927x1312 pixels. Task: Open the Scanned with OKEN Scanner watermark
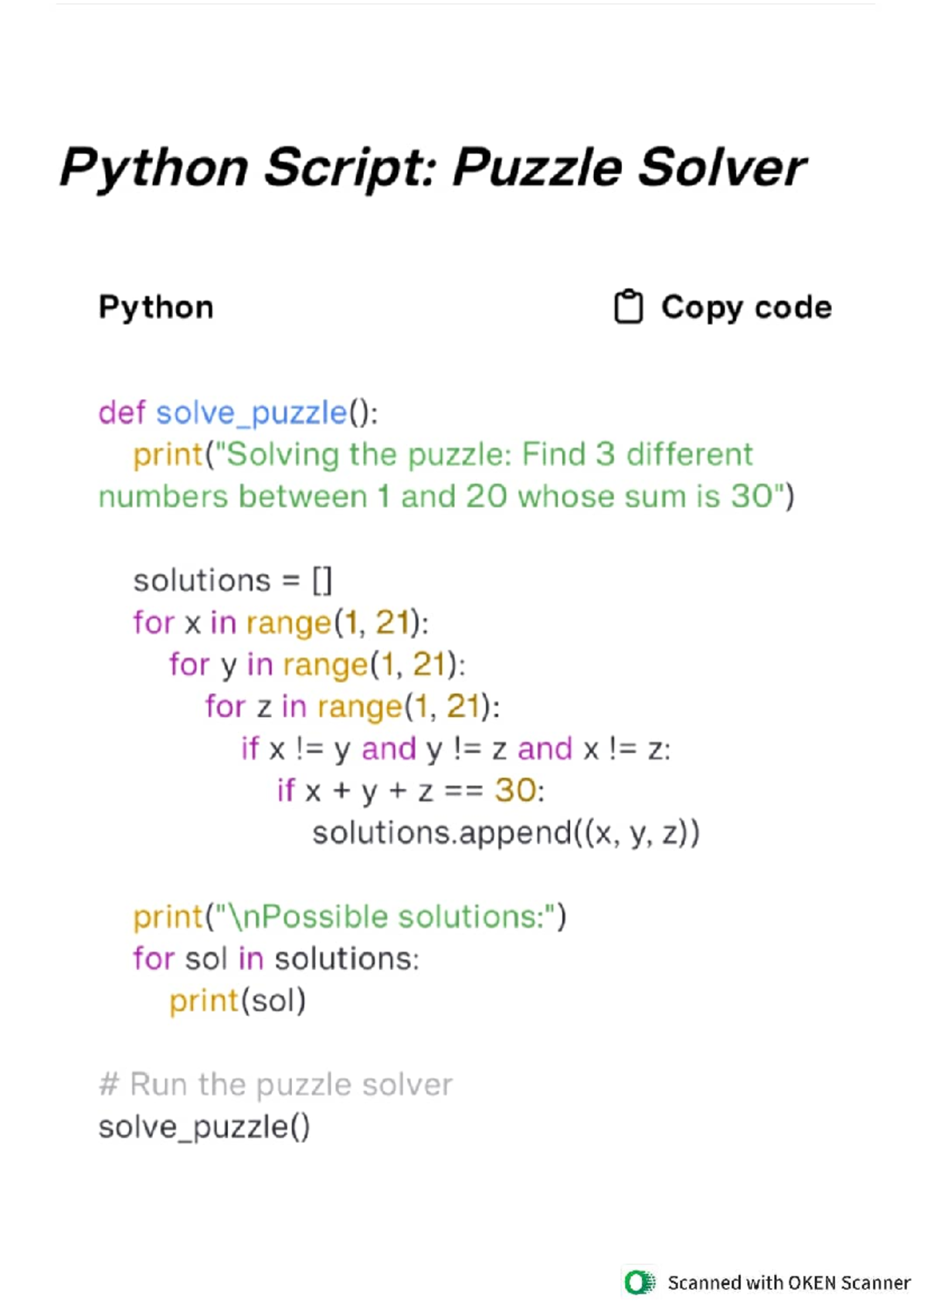point(788,1283)
